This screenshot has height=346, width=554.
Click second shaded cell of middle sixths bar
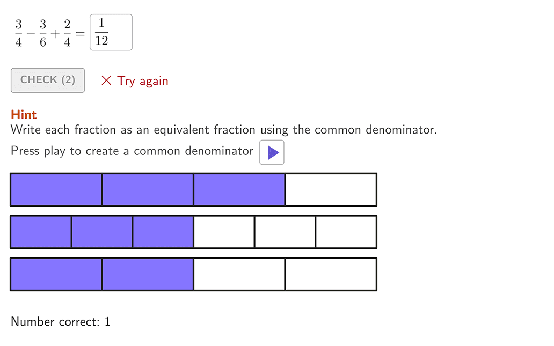pos(102,232)
